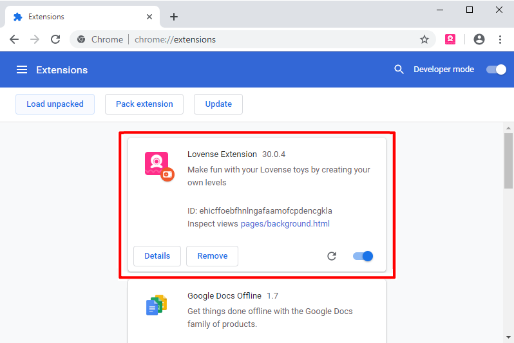The width and height of the screenshot is (514, 343).
Task: Reload the current page
Action: pos(55,39)
